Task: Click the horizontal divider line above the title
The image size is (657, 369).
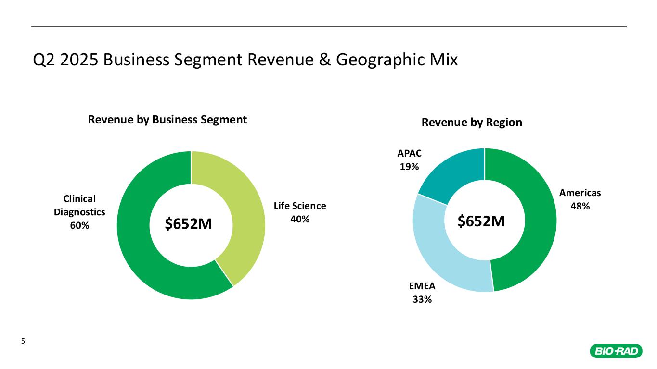Action: pyautogui.click(x=329, y=26)
